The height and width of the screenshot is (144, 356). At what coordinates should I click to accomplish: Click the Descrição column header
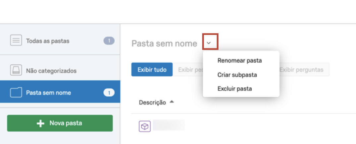152,102
